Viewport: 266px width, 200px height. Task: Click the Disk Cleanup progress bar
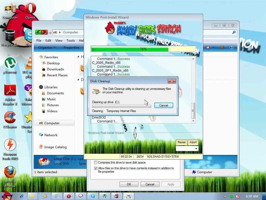122,106
